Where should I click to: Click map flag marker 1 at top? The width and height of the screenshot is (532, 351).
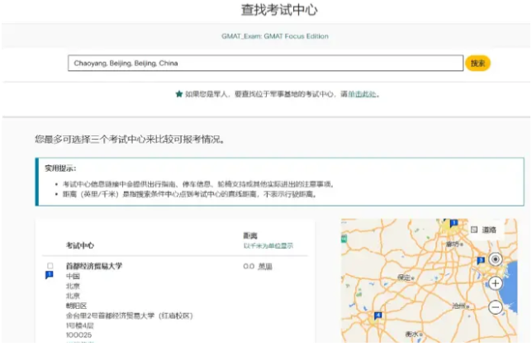454,223
